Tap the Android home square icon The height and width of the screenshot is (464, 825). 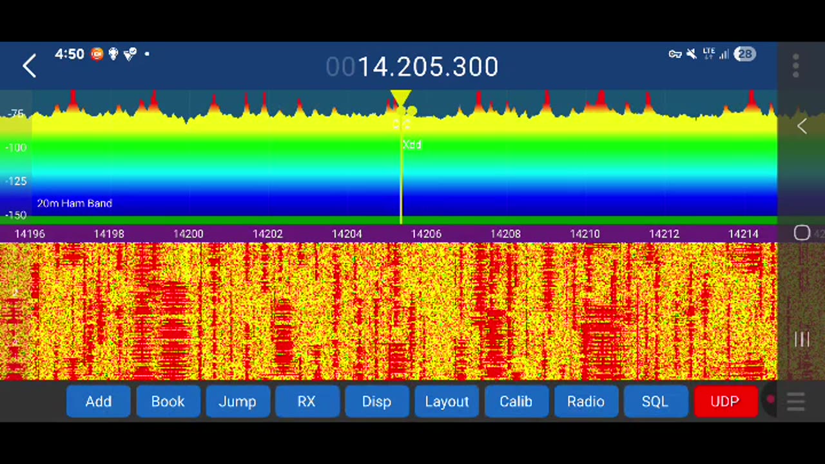(802, 233)
